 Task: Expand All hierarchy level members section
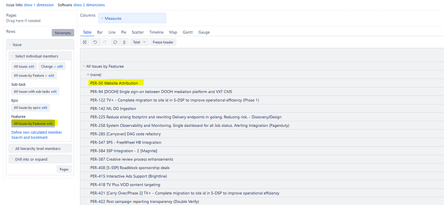pos(37,149)
